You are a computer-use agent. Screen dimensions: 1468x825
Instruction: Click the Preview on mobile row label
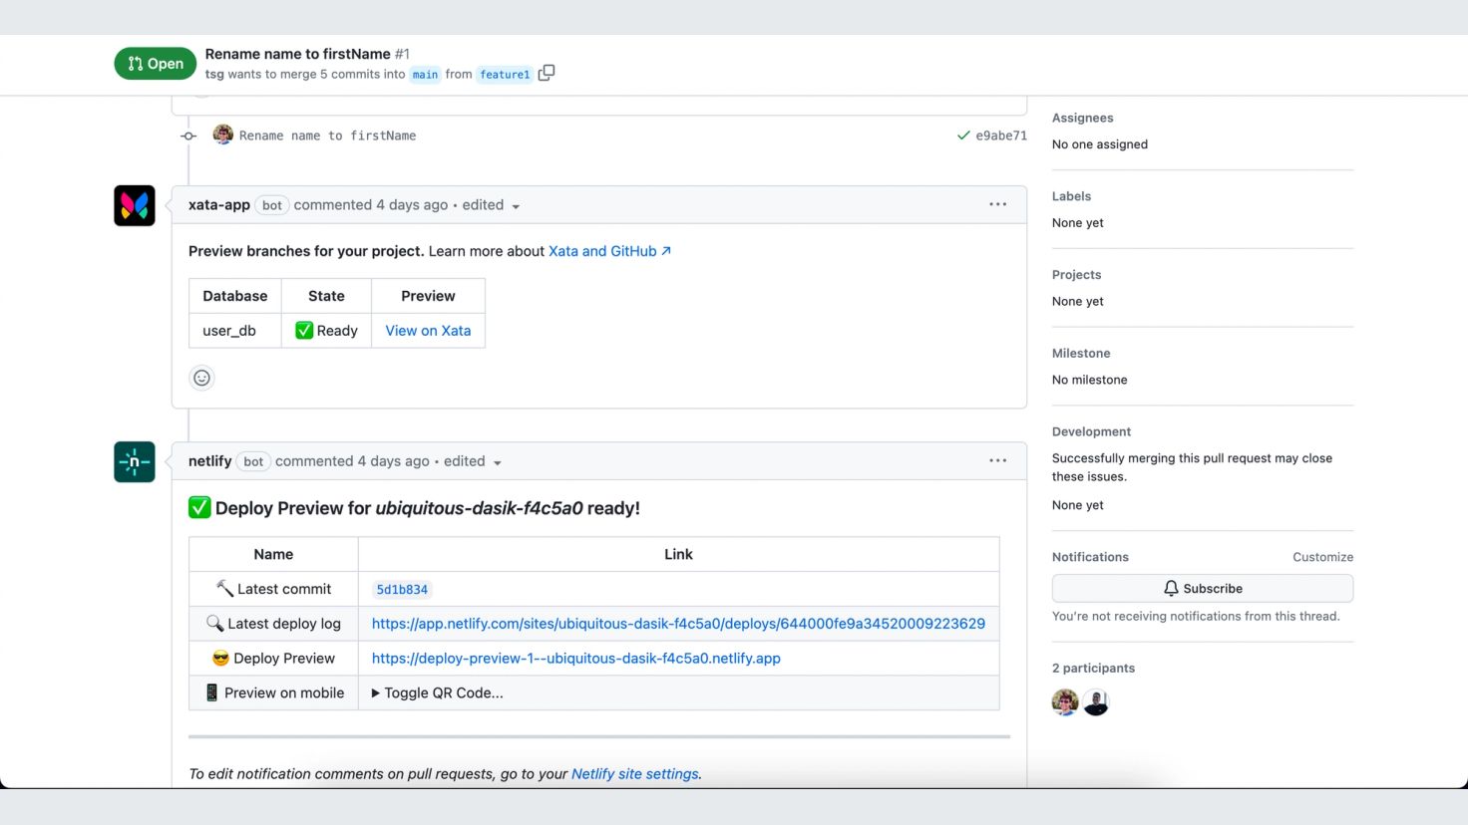click(273, 693)
